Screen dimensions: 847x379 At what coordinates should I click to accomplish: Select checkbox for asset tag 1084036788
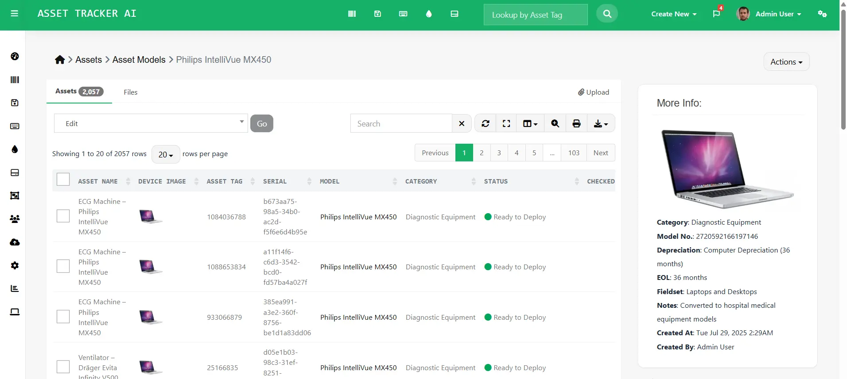point(63,216)
